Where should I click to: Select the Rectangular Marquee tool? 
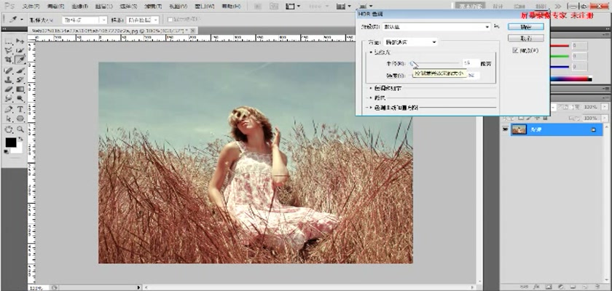8,41
